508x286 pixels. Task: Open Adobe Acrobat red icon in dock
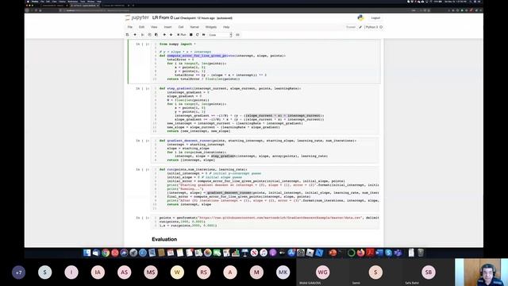coord(370,253)
